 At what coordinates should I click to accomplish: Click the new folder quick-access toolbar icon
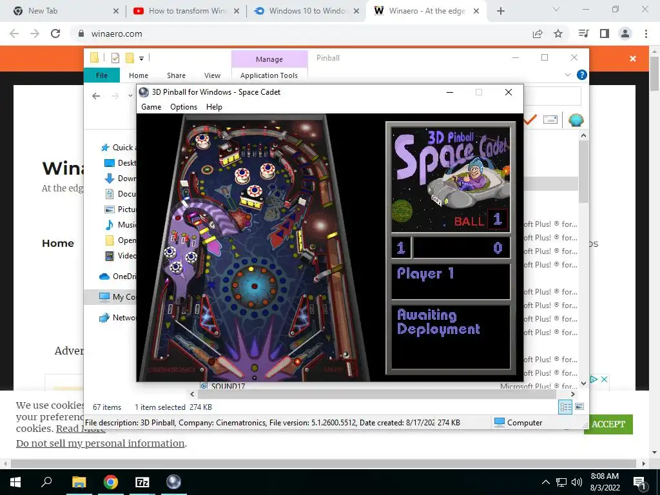click(x=130, y=58)
